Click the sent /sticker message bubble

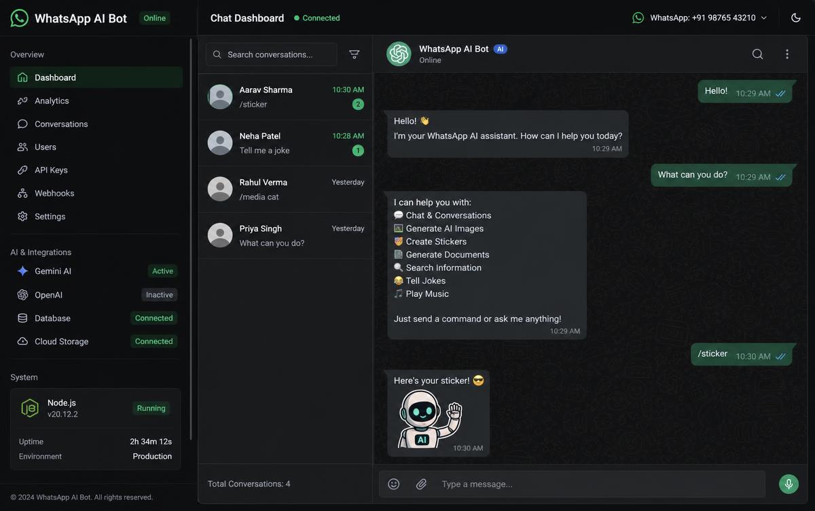[x=742, y=355]
